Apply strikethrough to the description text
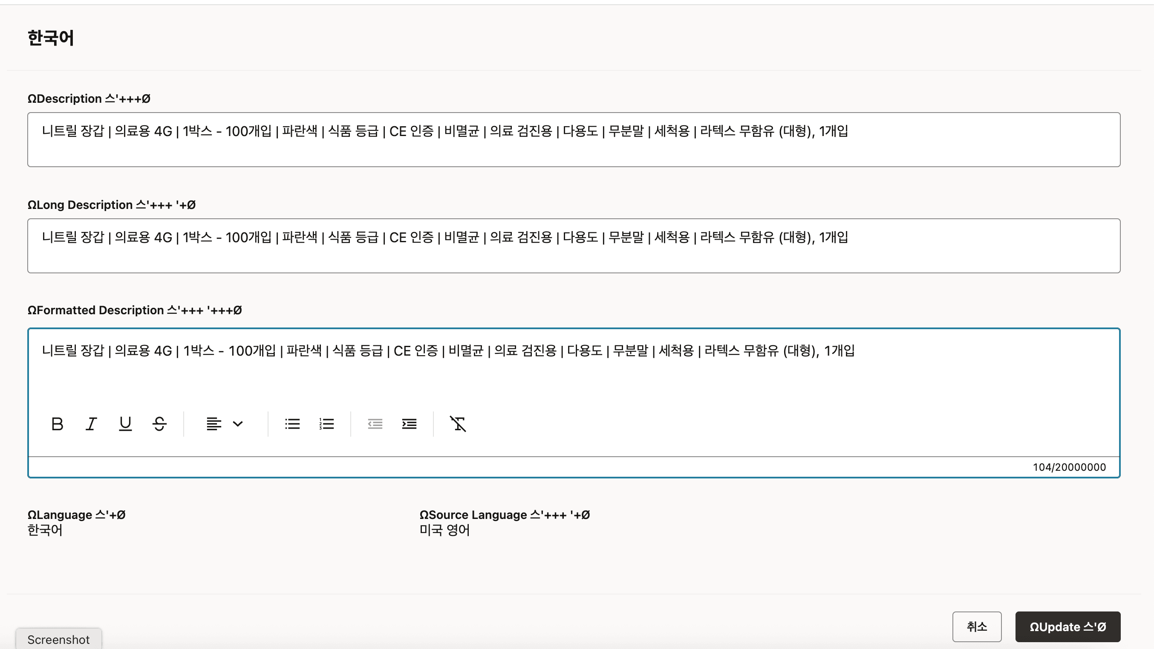The image size is (1154, 649). (x=159, y=424)
